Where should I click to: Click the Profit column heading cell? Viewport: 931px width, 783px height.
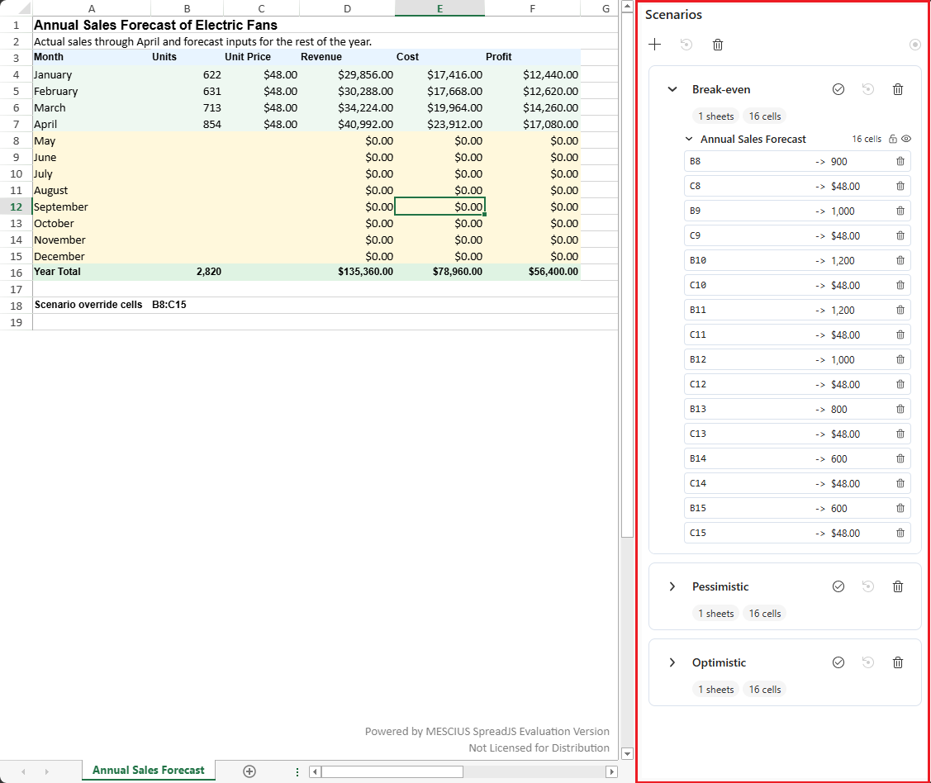tap(533, 57)
